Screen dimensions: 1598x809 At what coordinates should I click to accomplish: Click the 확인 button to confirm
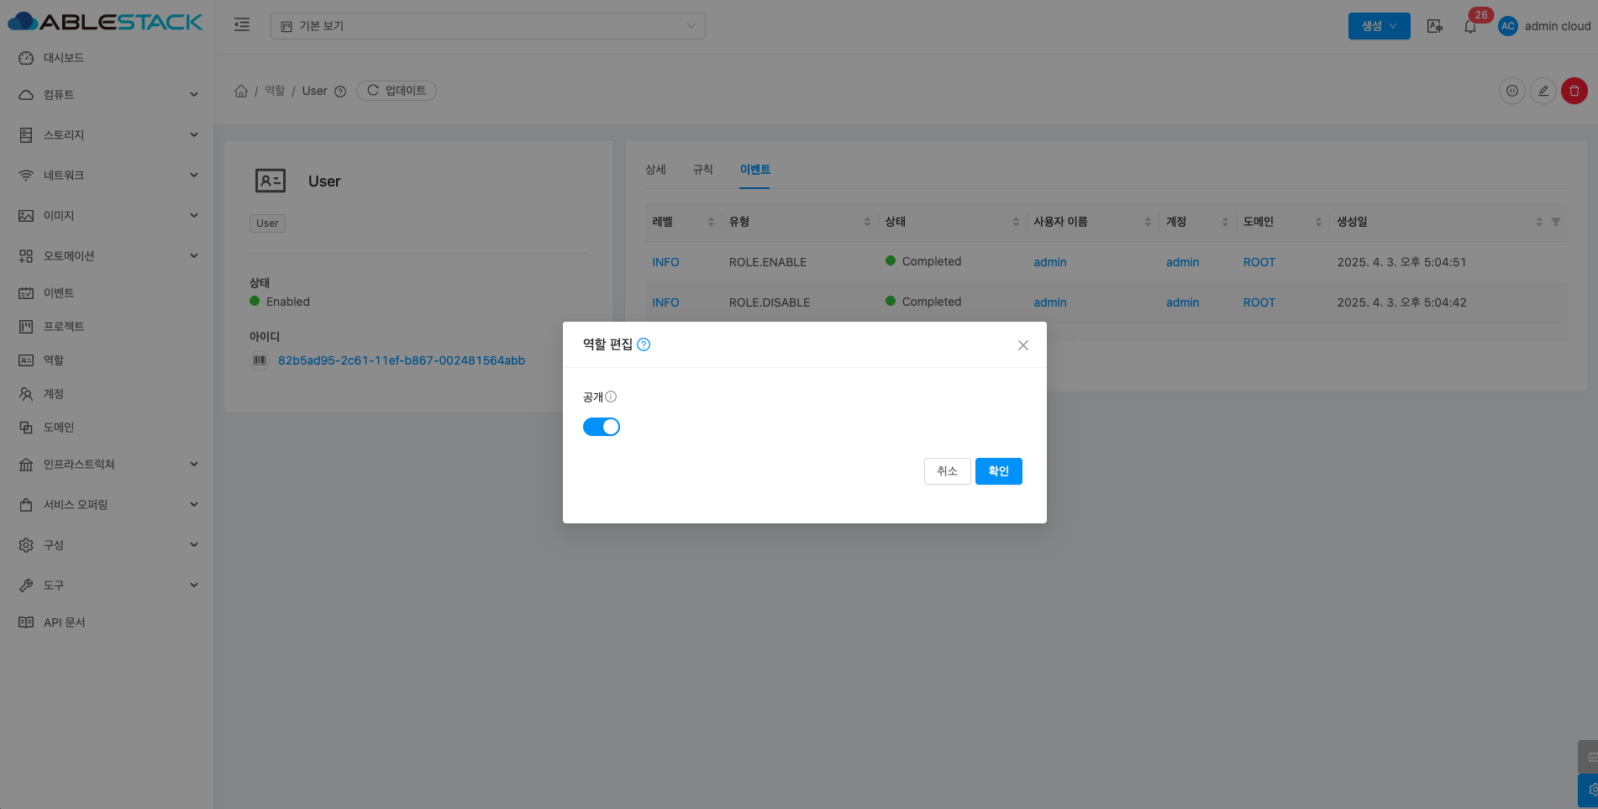coord(998,471)
